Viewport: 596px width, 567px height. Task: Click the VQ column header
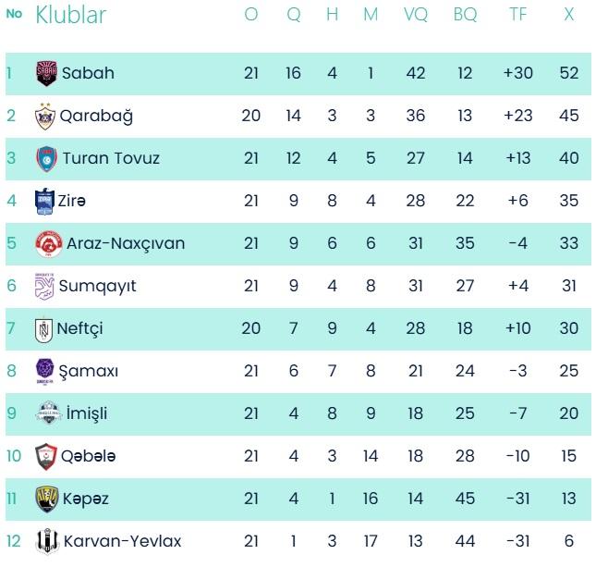416,15
